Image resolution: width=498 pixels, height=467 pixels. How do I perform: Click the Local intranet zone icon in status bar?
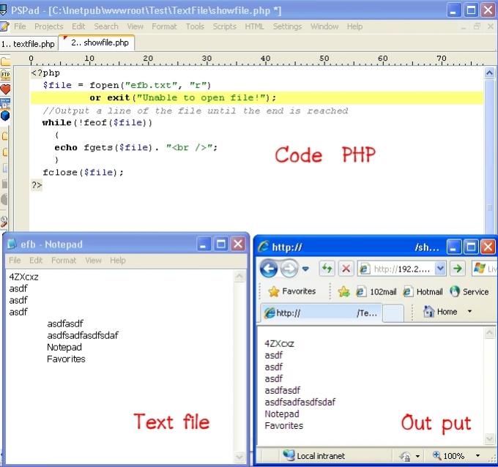[x=289, y=455]
